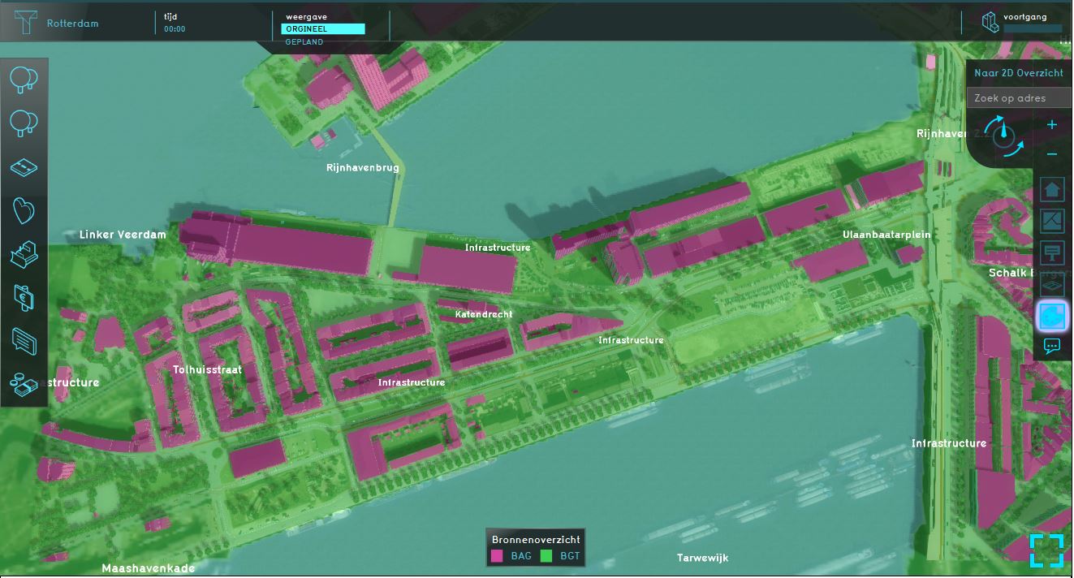This screenshot has height=578, width=1074.
Task: Toggle the stacked layers overlay icon
Action: click(1052, 283)
